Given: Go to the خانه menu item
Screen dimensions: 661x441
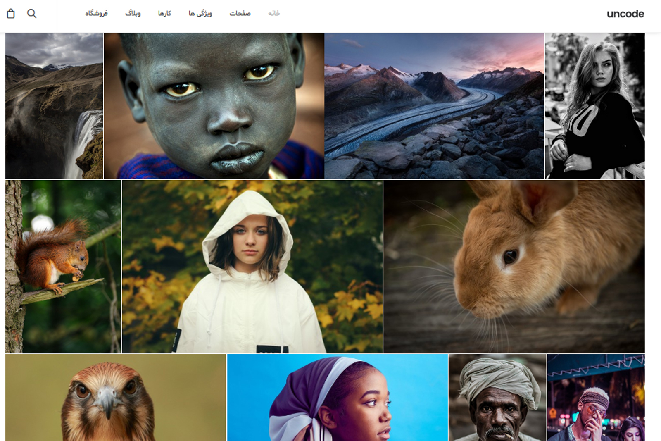Looking at the screenshot, I should click(x=274, y=13).
